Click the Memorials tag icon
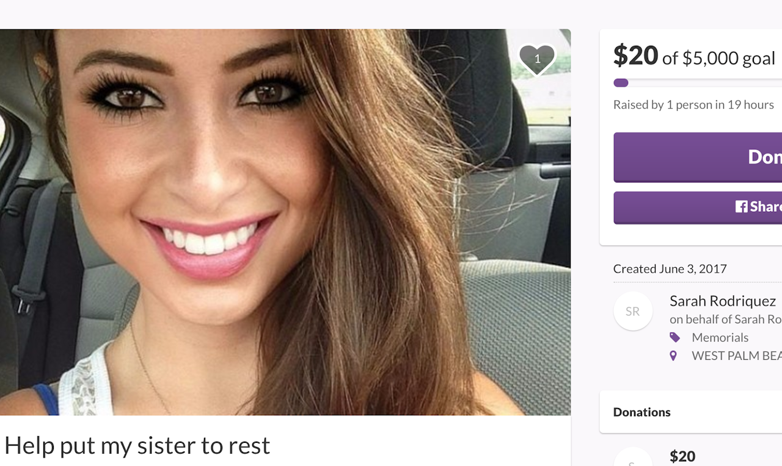The height and width of the screenshot is (466, 782). (674, 337)
